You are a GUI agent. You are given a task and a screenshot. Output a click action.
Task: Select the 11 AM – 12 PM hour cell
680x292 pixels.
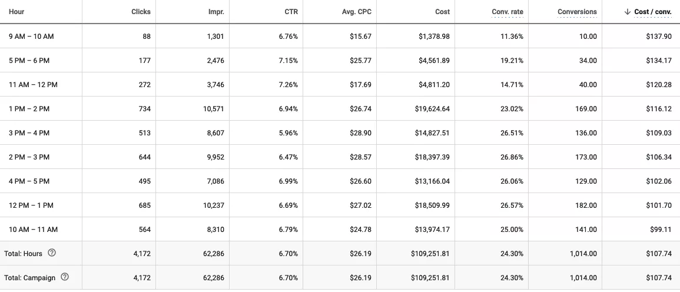tap(33, 85)
